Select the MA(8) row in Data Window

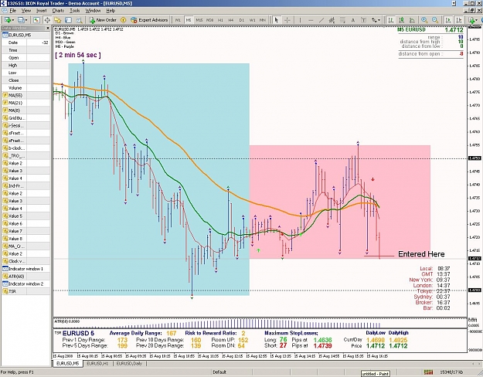(26, 110)
